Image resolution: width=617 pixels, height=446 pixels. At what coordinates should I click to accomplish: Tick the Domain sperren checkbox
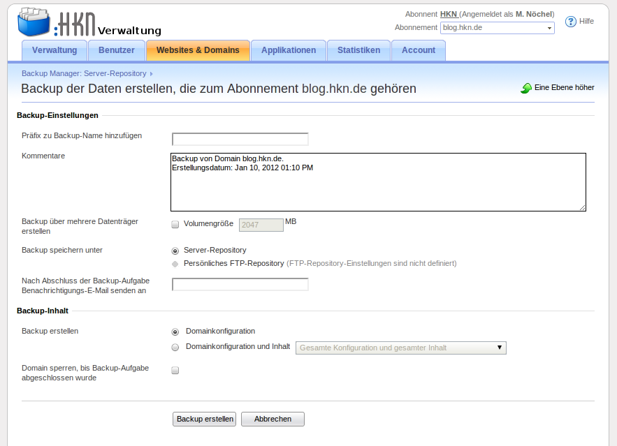[x=175, y=371]
